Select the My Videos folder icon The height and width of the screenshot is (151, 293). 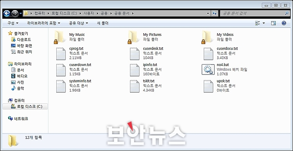[207, 37]
